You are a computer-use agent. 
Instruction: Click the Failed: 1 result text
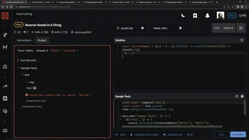[56, 51]
